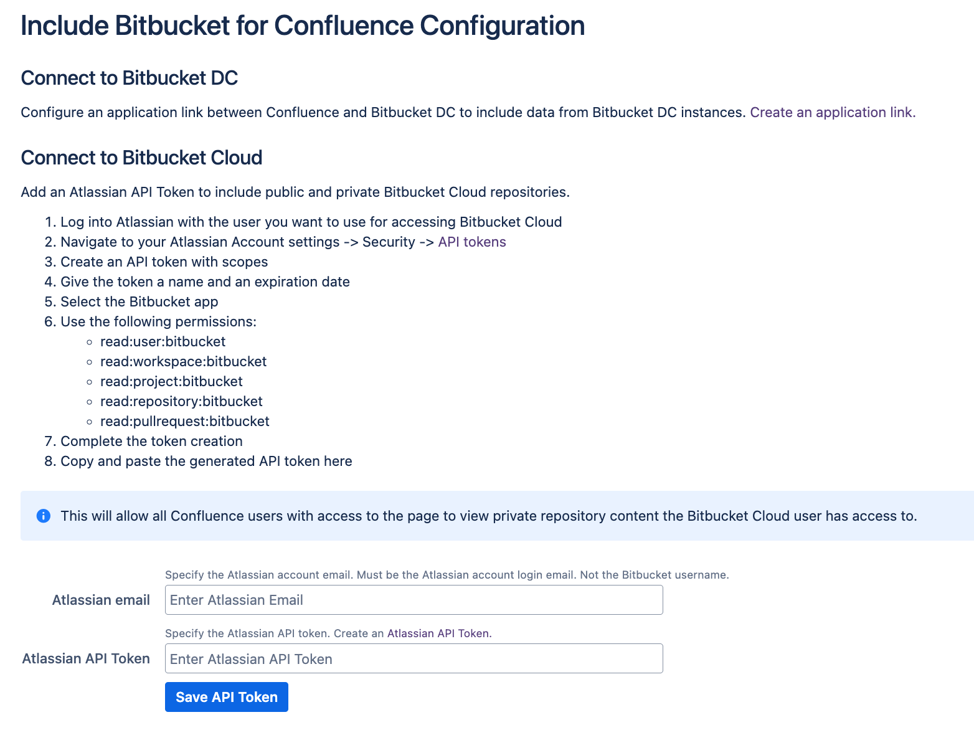Click the read:workspace:bitbucket permission entry
The height and width of the screenshot is (730, 974).
click(x=183, y=361)
